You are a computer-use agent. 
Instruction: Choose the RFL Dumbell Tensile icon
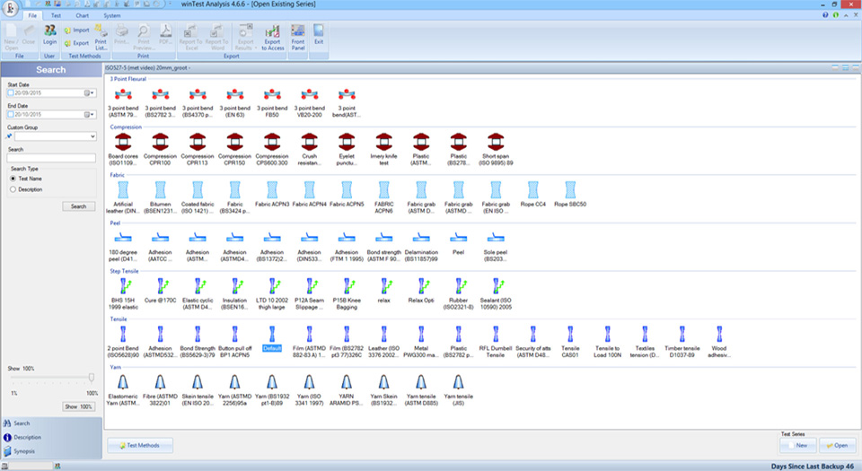[496, 334]
